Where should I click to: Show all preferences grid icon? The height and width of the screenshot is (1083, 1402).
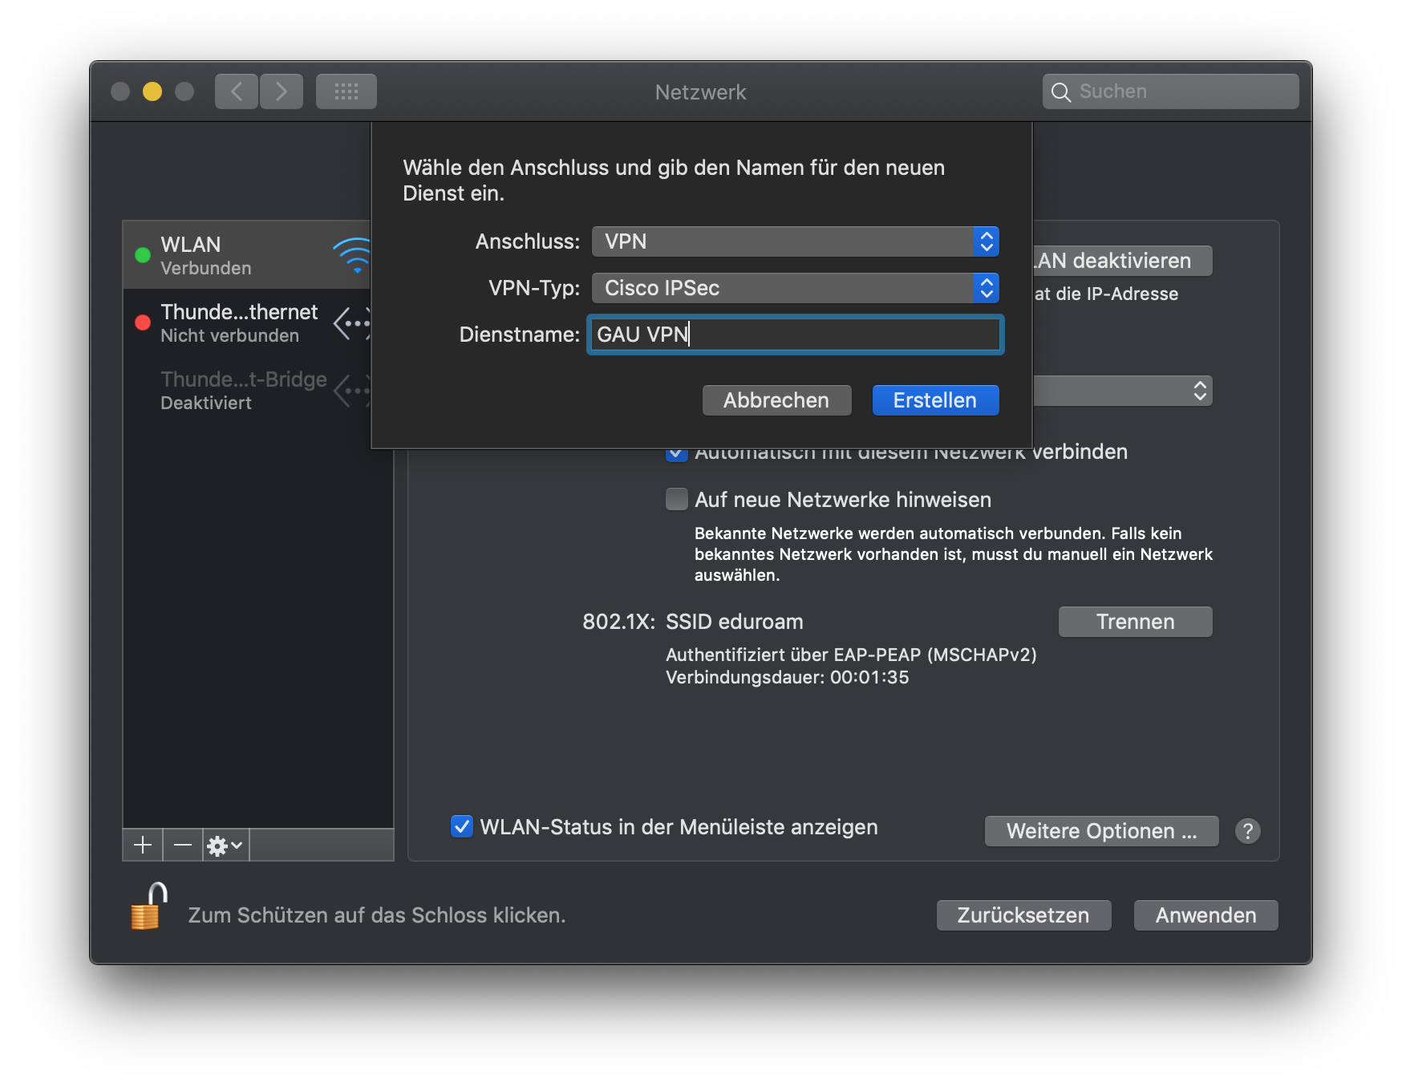point(346,91)
